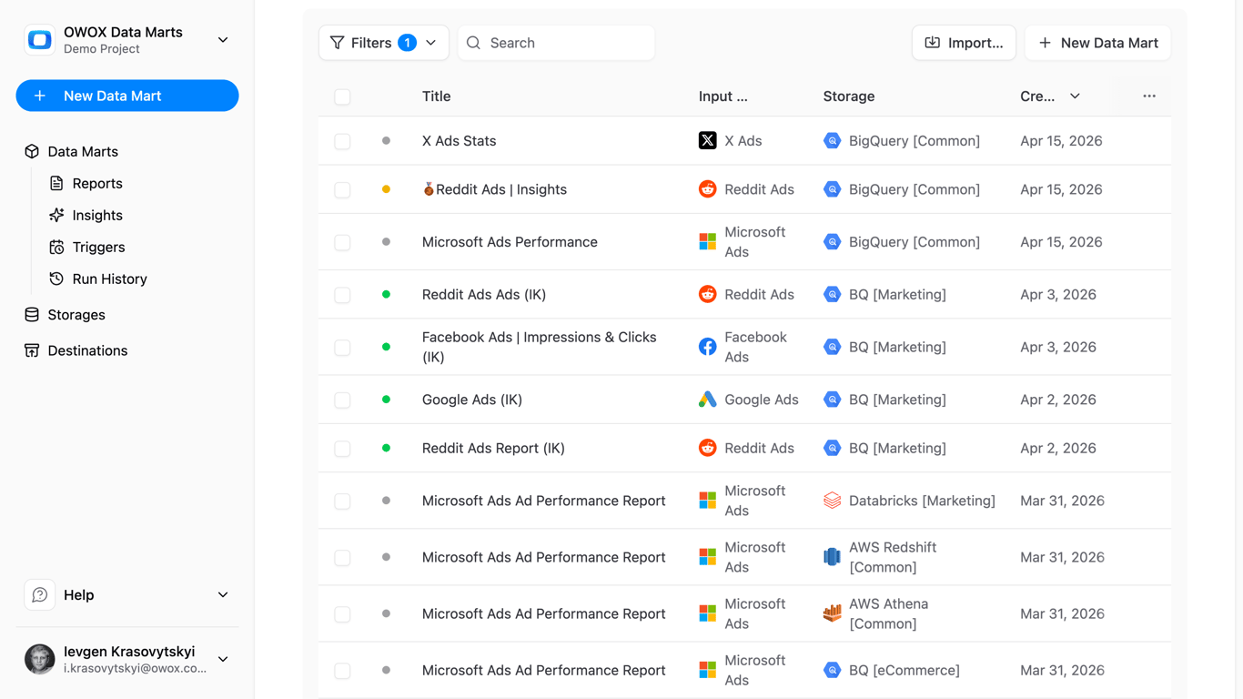Check the Microsoft Ads Performance row checkbox
Screen dimensions: 1243x699
click(x=342, y=242)
